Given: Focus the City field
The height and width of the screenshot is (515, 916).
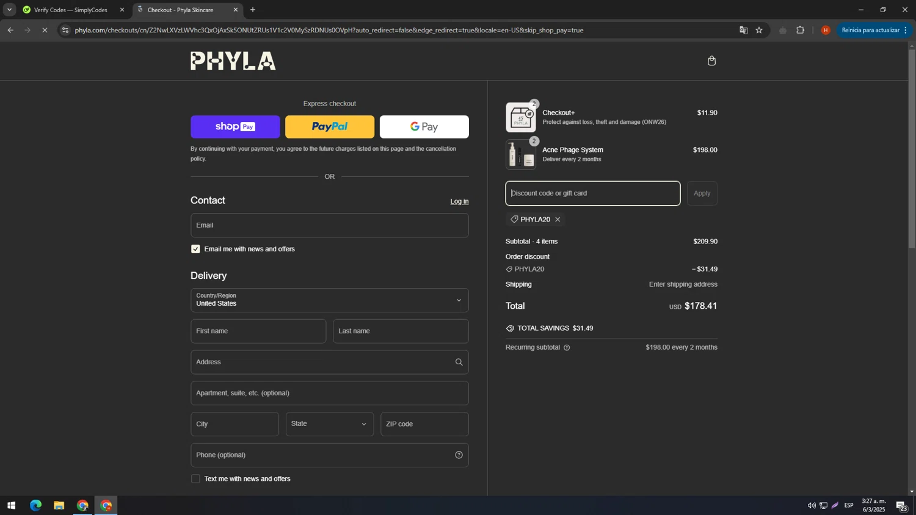Looking at the screenshot, I should pyautogui.click(x=234, y=424).
